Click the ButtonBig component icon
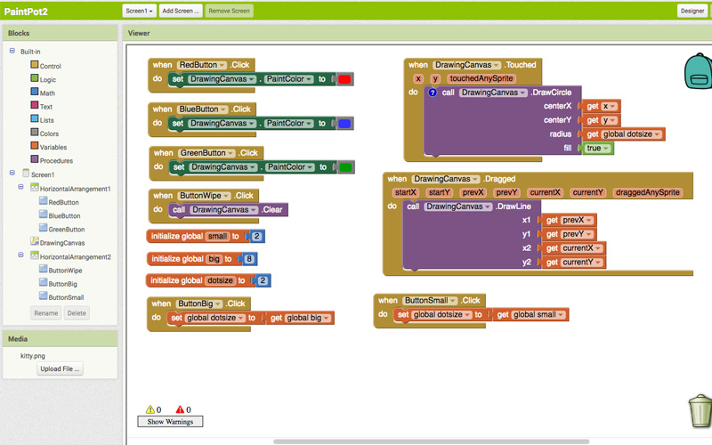 43,283
